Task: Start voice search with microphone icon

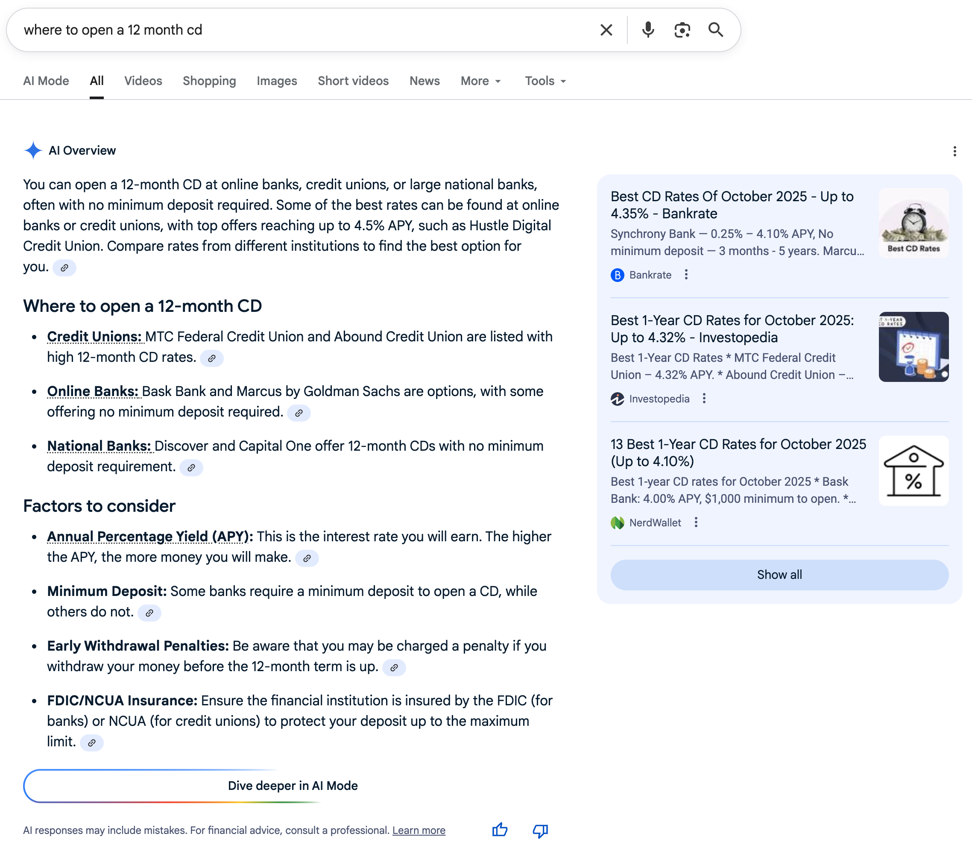Action: tap(647, 30)
